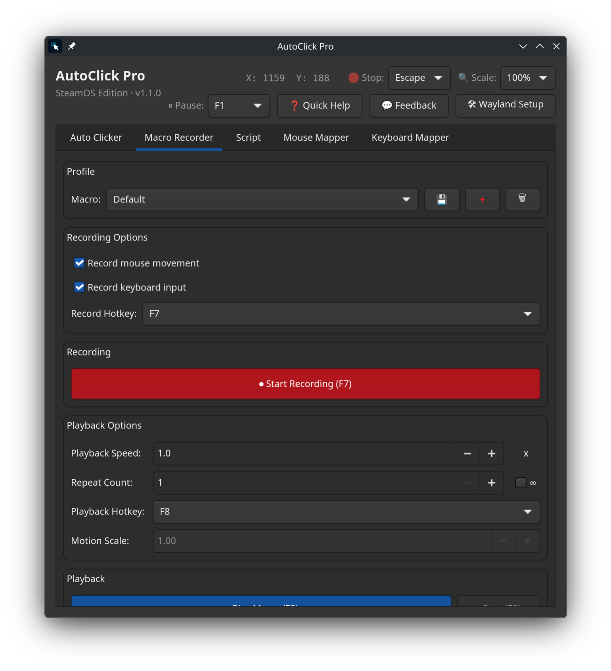Viewport: 611px width, 671px height.
Task: Click into the Repeat Count value field
Action: pos(304,483)
